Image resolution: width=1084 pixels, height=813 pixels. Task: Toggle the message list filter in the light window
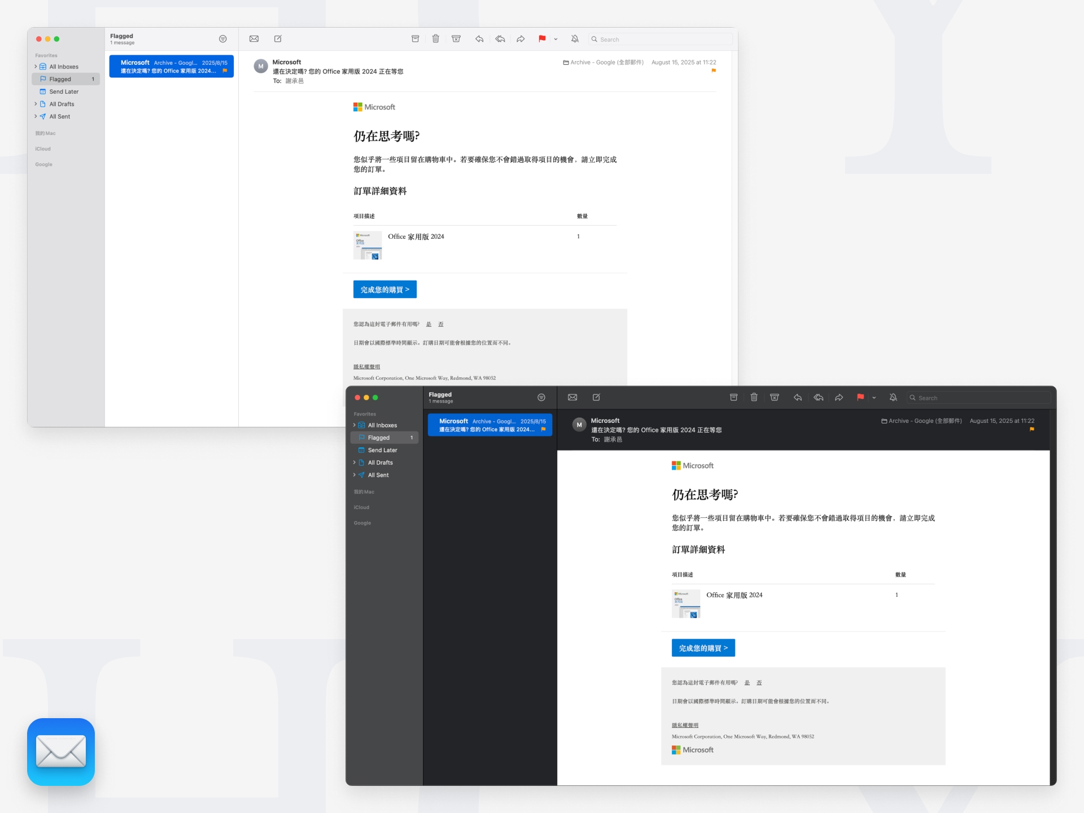(223, 39)
